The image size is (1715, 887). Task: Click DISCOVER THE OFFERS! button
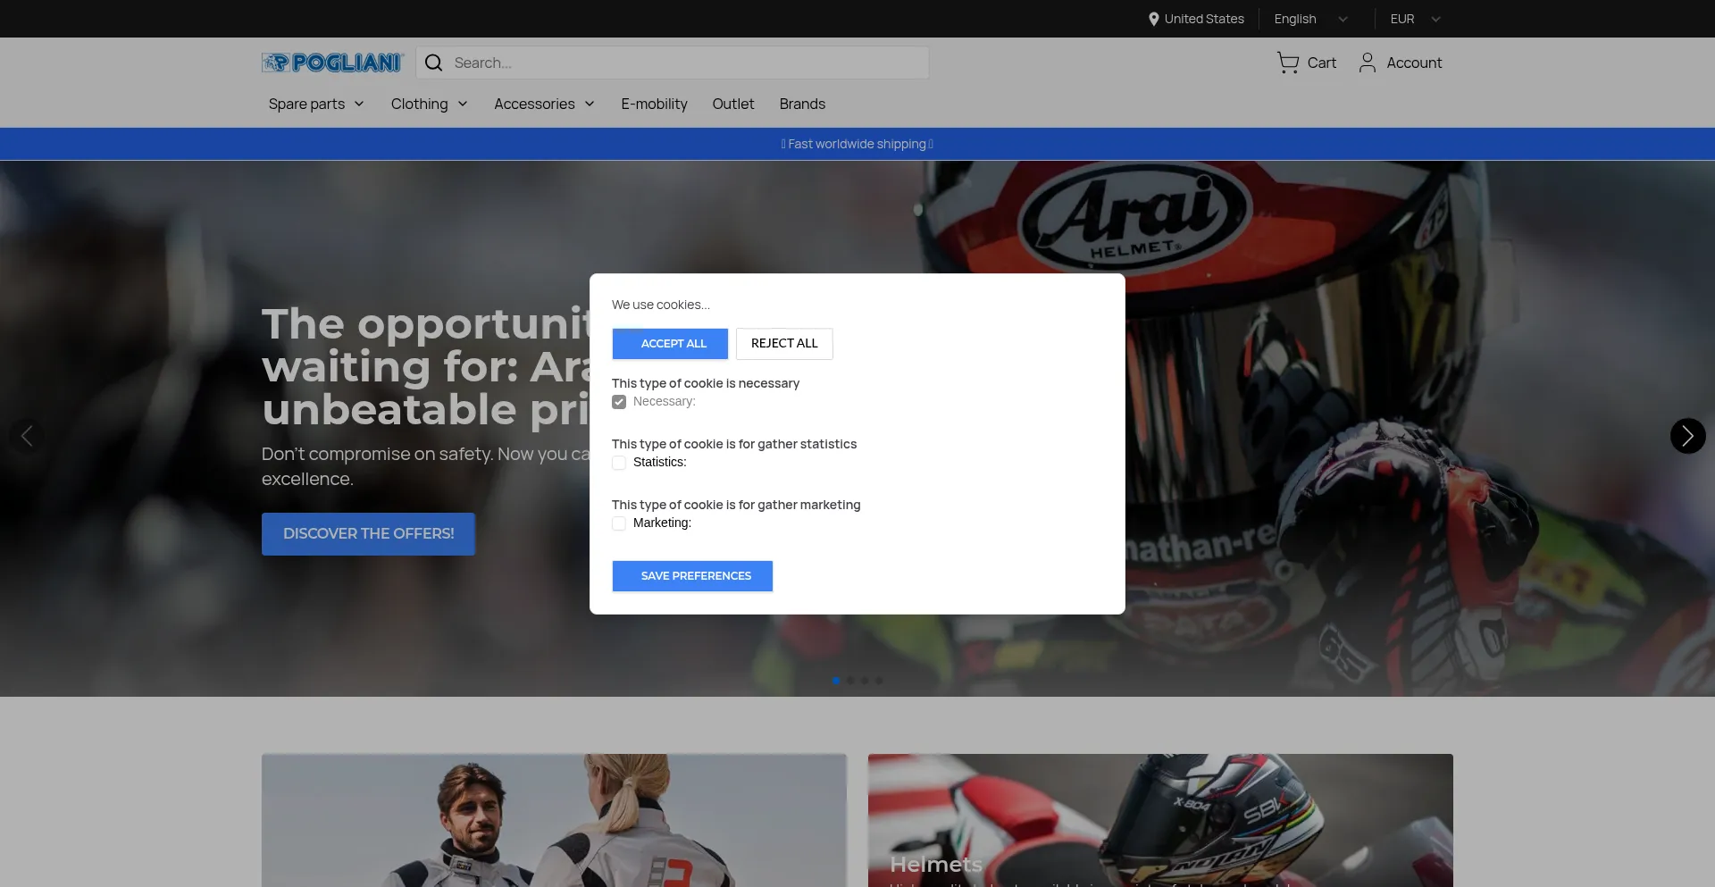click(x=368, y=534)
